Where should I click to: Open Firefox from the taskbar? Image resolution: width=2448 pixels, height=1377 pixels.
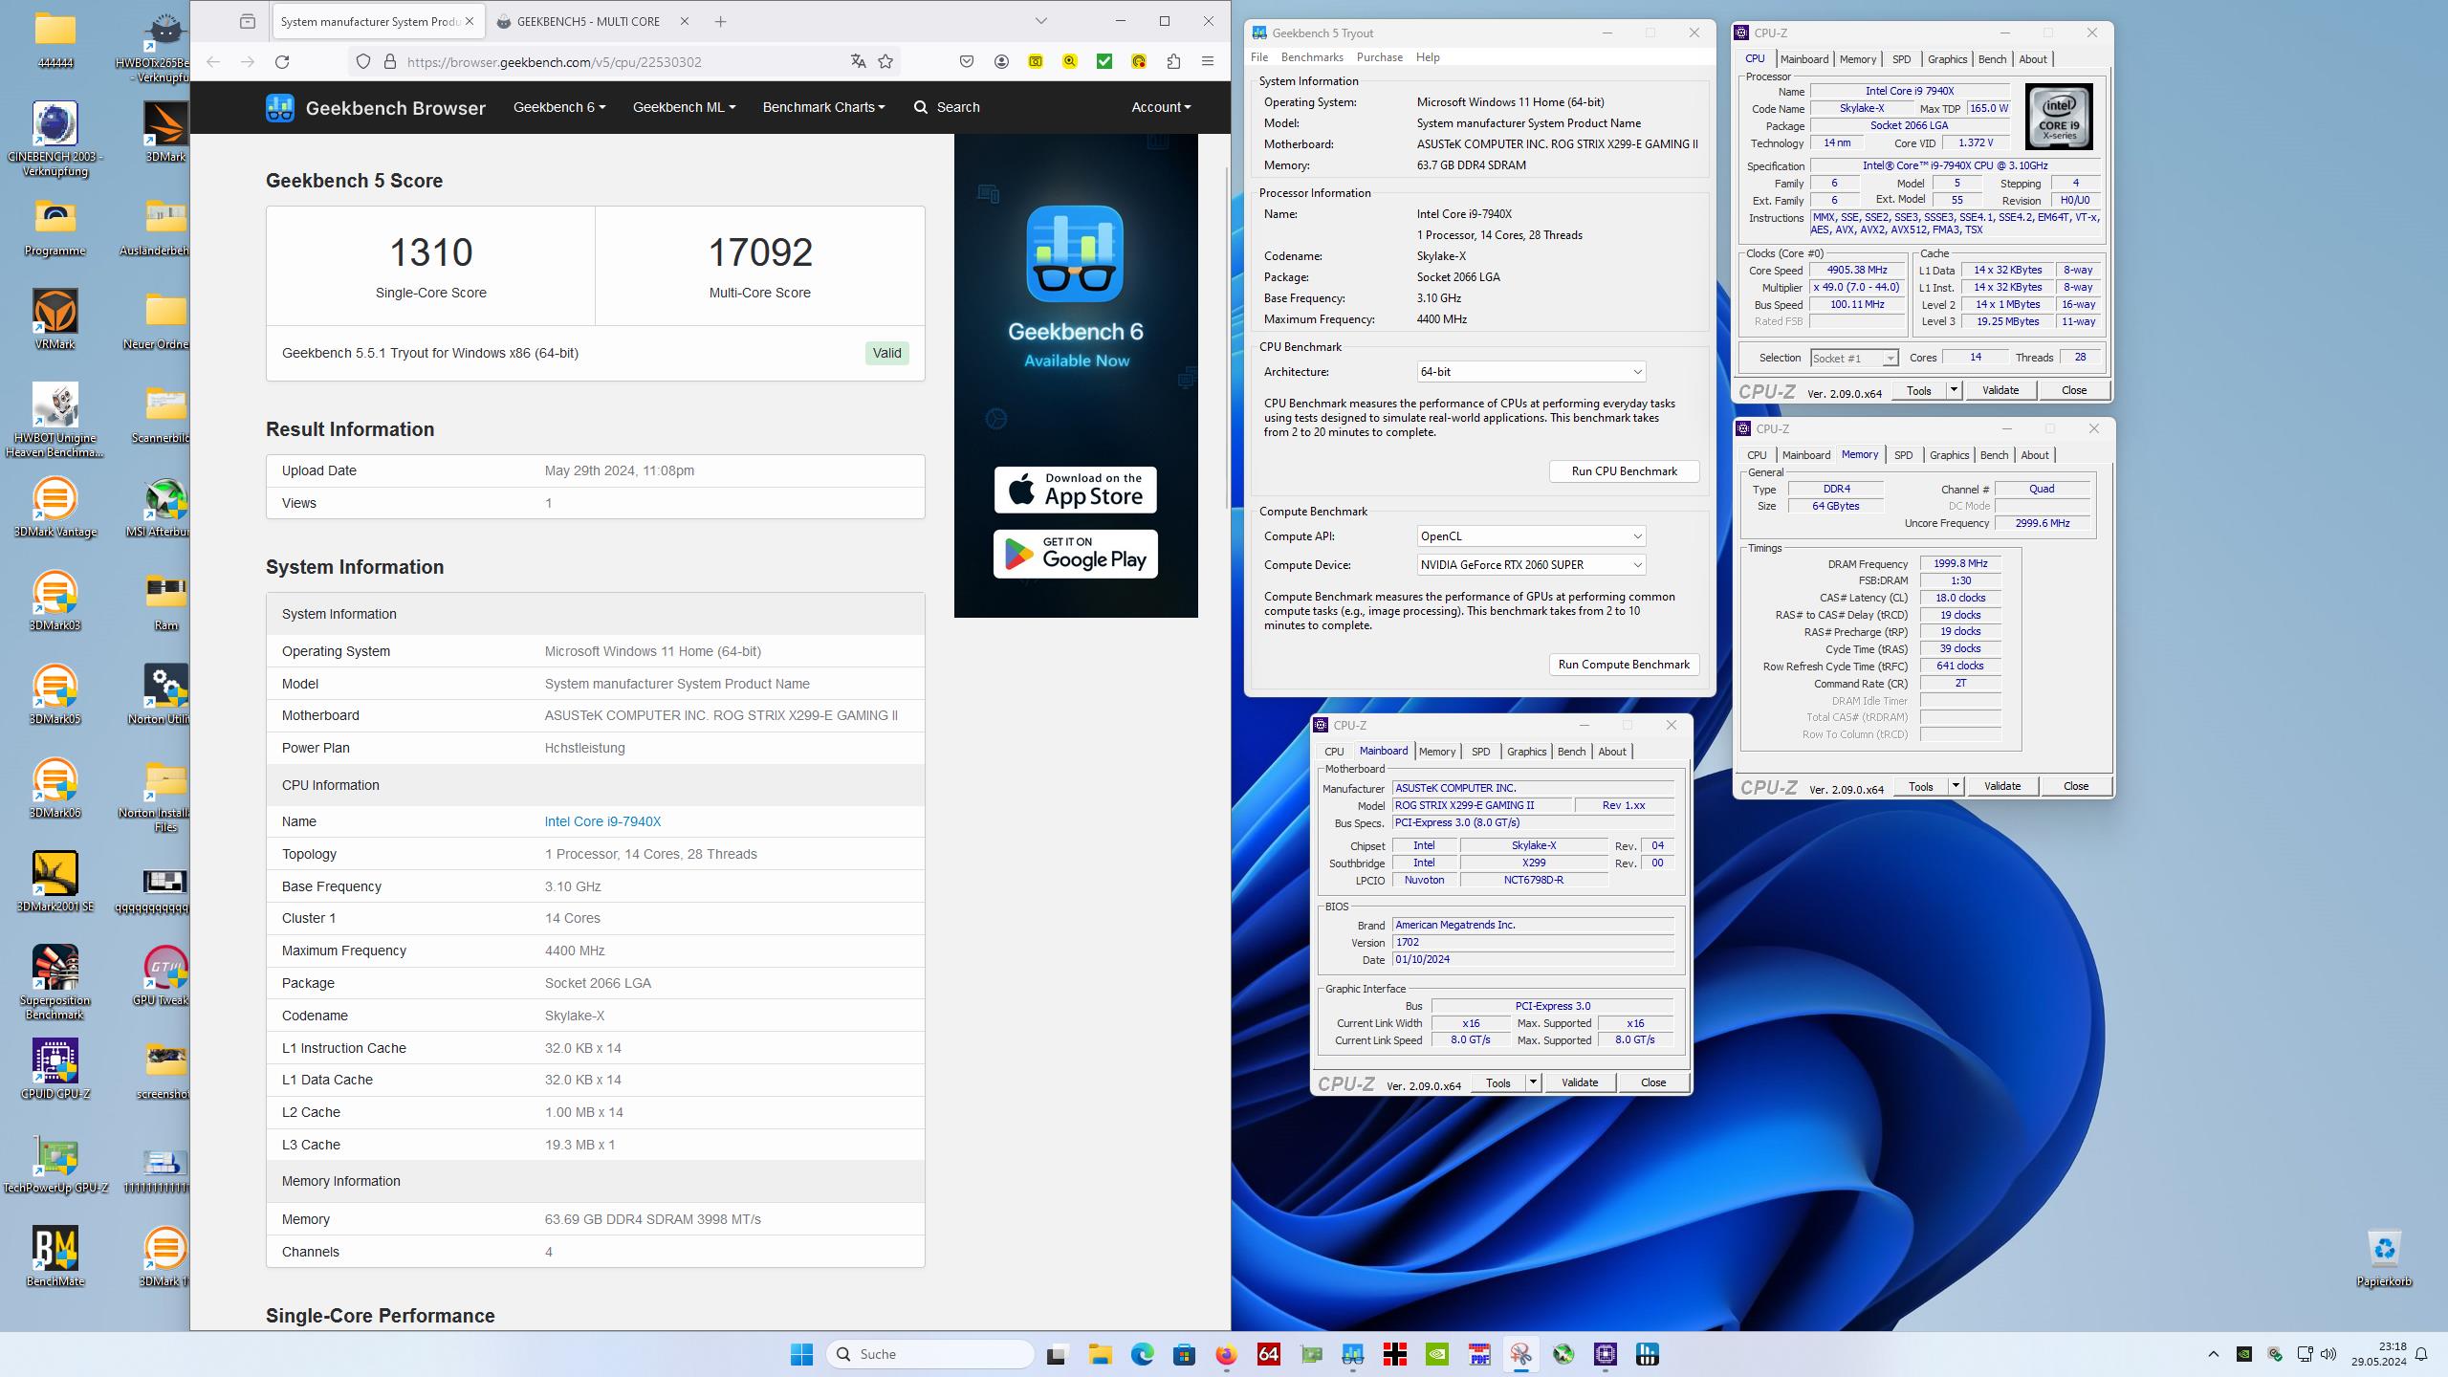[1226, 1354]
